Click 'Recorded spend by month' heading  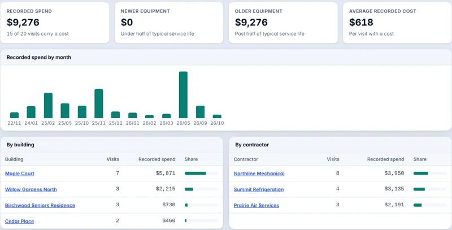point(39,57)
